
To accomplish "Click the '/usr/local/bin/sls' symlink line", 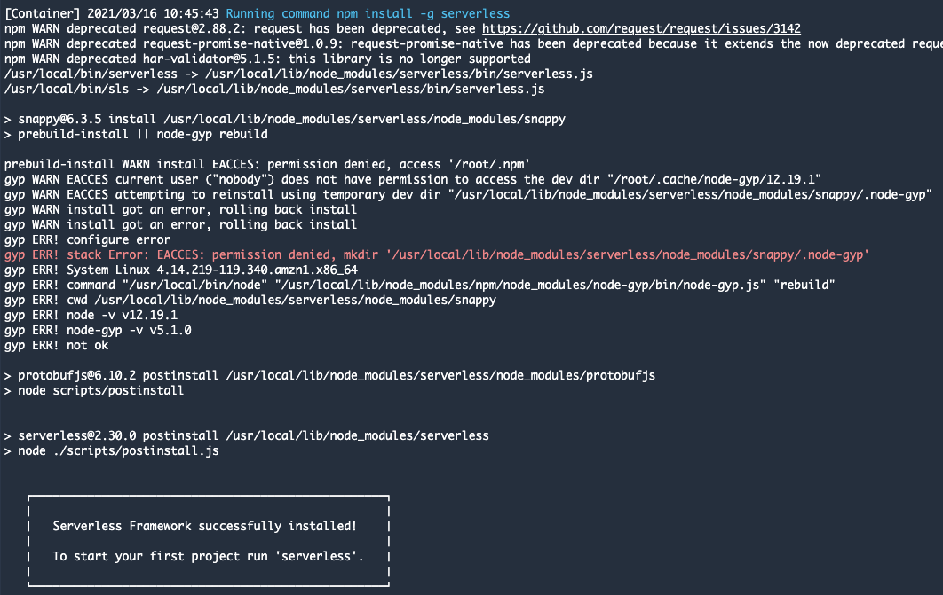I will (274, 89).
